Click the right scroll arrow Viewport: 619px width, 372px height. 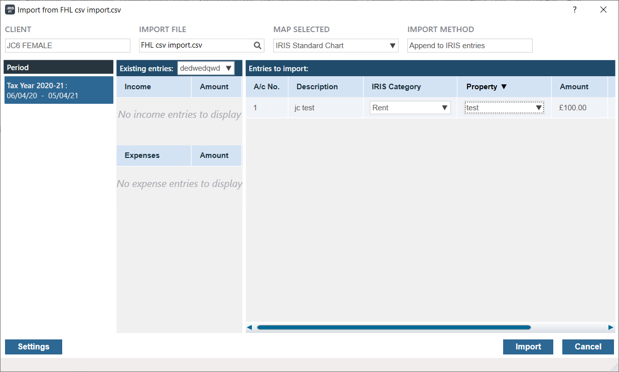(x=610, y=327)
